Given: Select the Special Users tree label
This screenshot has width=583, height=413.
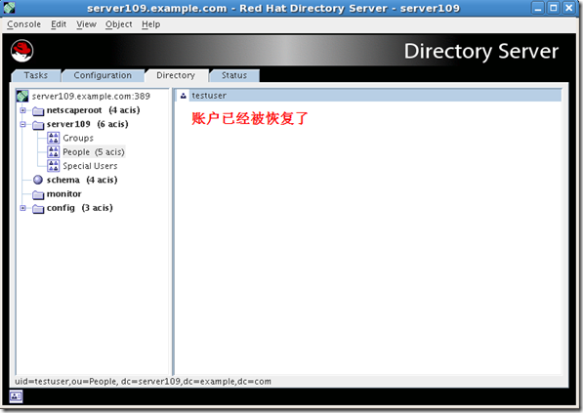Looking at the screenshot, I should click(91, 166).
